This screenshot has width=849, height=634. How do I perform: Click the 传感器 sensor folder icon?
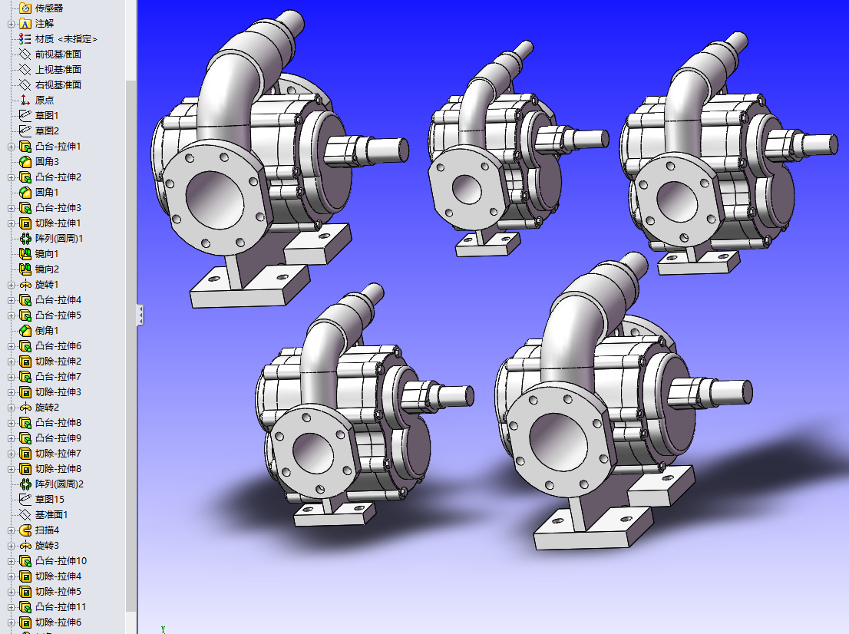(x=25, y=8)
